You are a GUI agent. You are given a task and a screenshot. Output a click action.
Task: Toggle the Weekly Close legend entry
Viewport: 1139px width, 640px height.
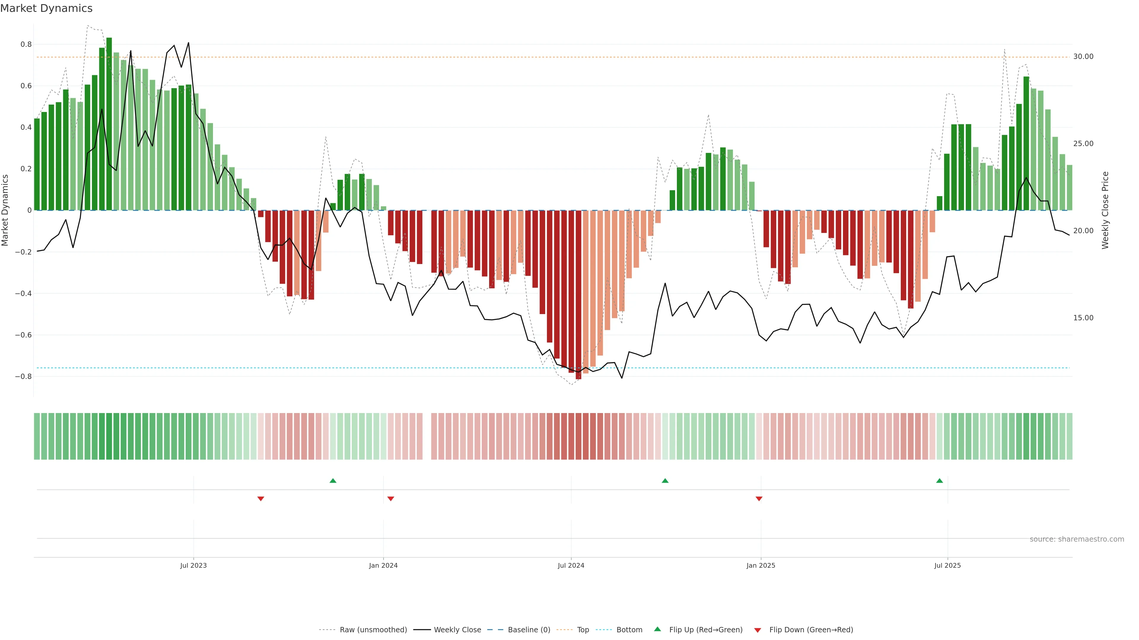(457, 630)
